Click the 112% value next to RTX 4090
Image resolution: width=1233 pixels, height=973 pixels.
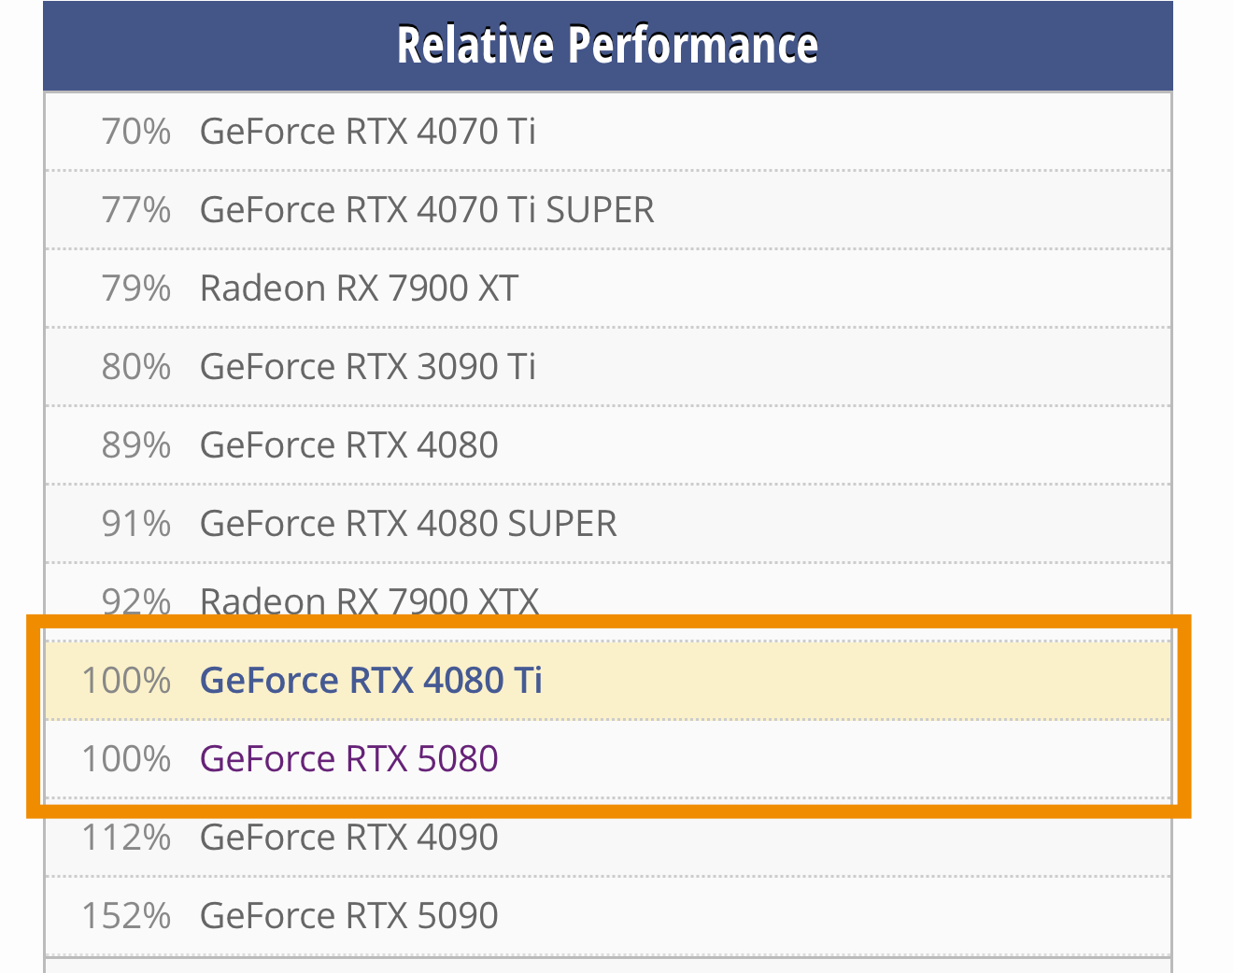point(126,838)
